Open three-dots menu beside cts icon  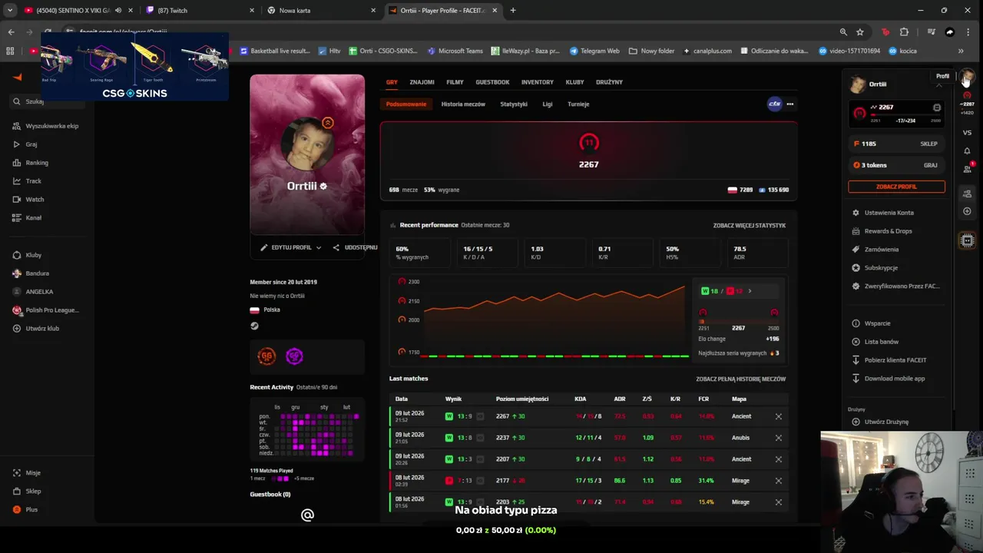click(x=789, y=104)
